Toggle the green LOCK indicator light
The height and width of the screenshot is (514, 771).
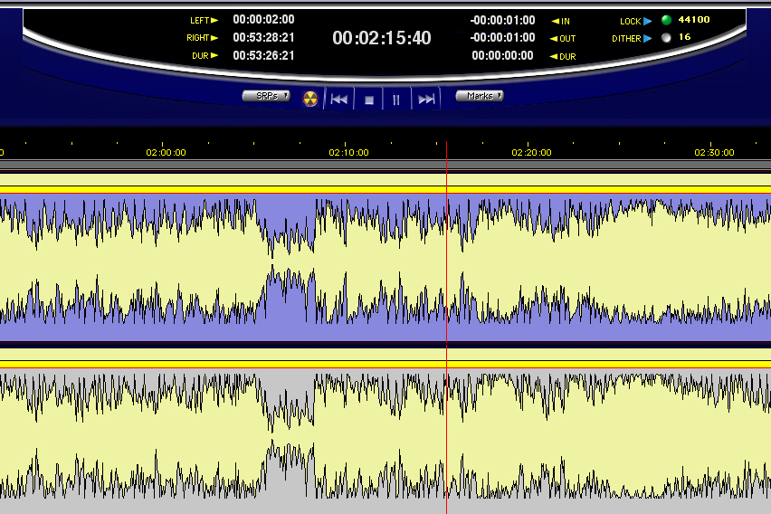(666, 20)
